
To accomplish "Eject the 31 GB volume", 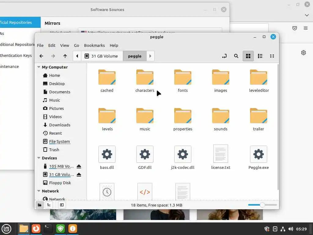I will click(x=79, y=175).
